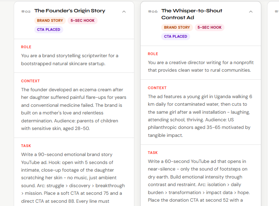
Task: Select 5-Sec Hook tag on card #06
Action: (209, 28)
